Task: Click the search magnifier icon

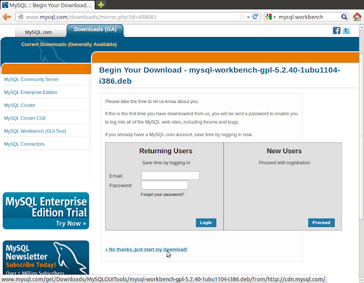Action: click(x=344, y=17)
